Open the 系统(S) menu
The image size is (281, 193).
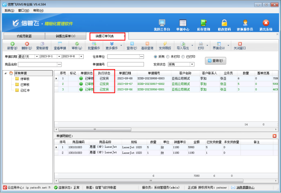[x=9, y=11]
